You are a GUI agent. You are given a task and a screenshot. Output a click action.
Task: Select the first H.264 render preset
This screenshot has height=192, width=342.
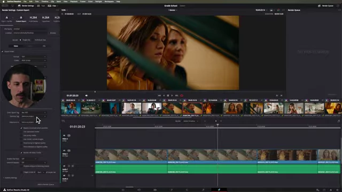(33, 19)
